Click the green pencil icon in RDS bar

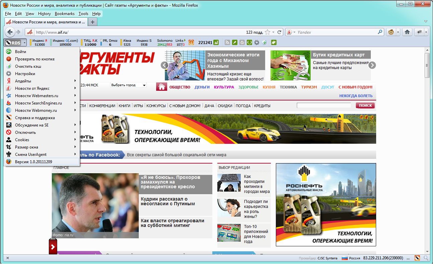pos(235,42)
